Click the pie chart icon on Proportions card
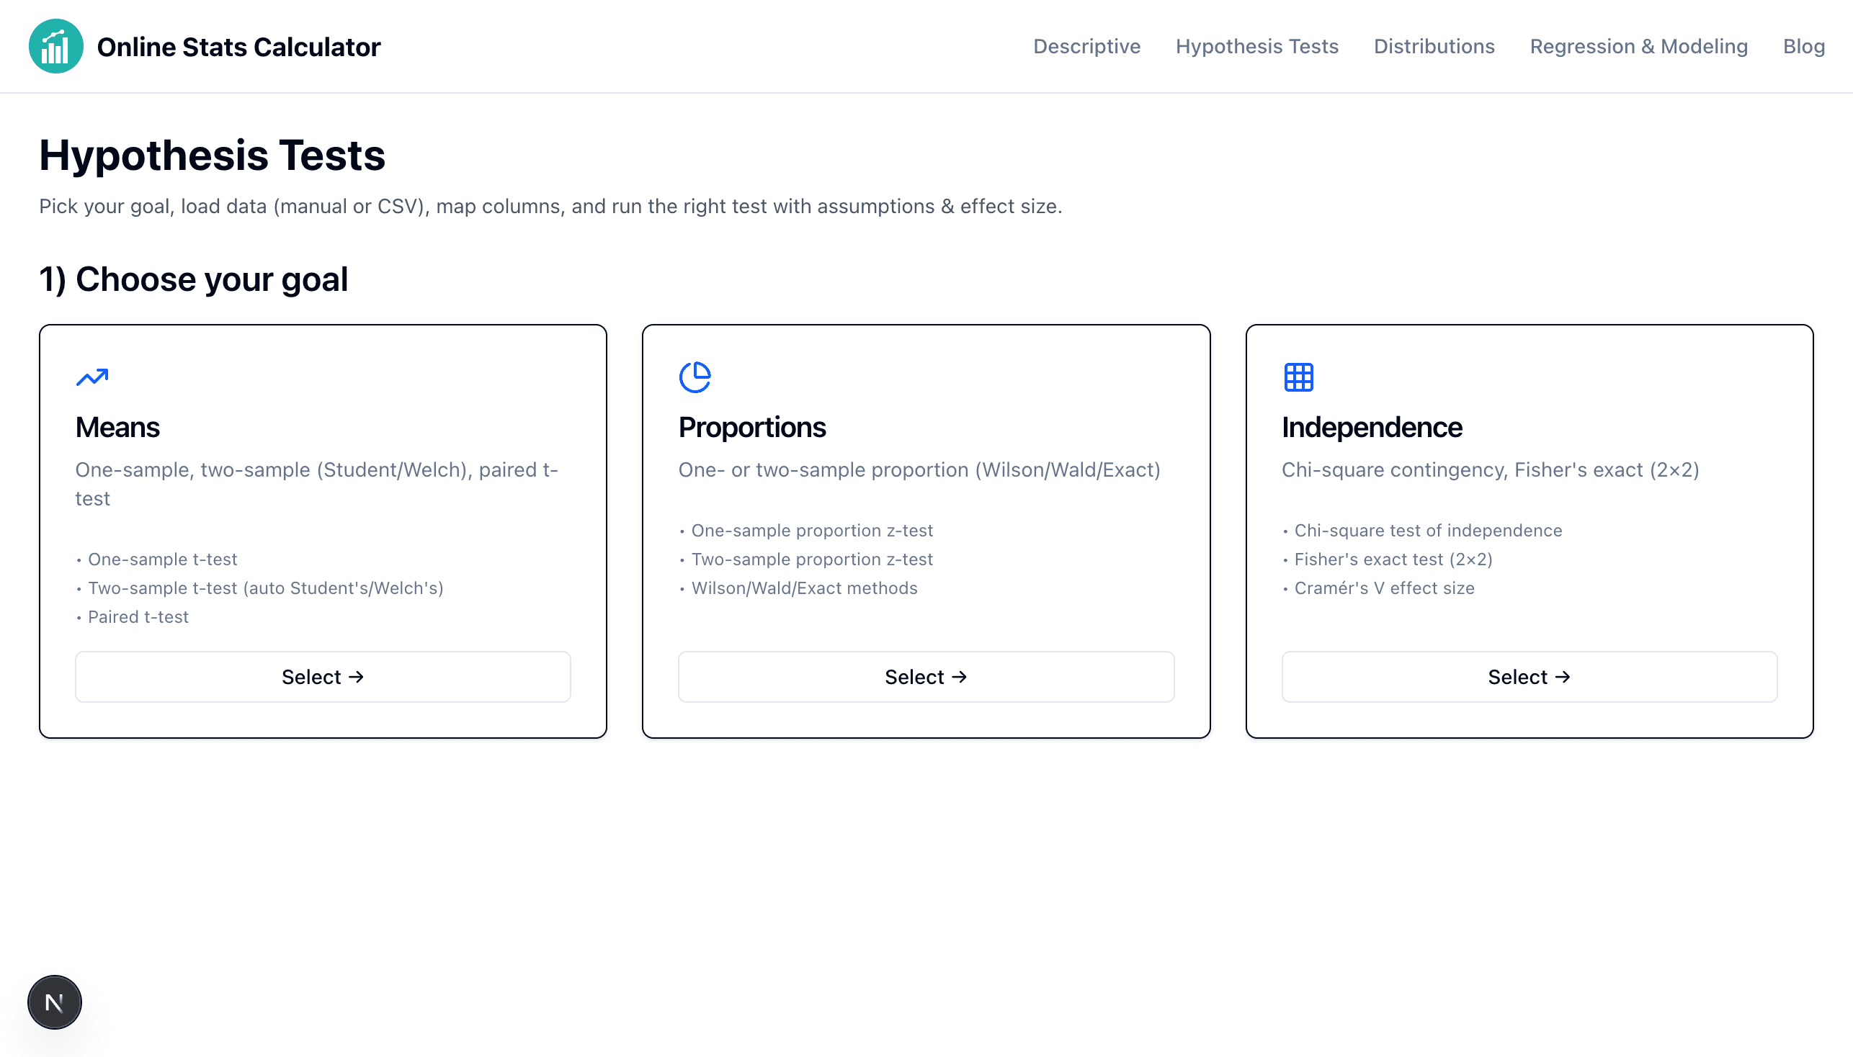The image size is (1853, 1057). point(695,377)
